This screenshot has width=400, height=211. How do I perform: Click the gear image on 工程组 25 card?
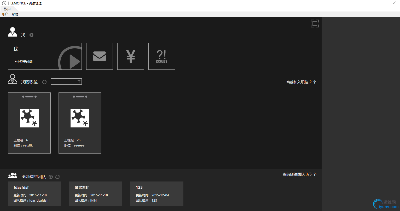coord(80,118)
